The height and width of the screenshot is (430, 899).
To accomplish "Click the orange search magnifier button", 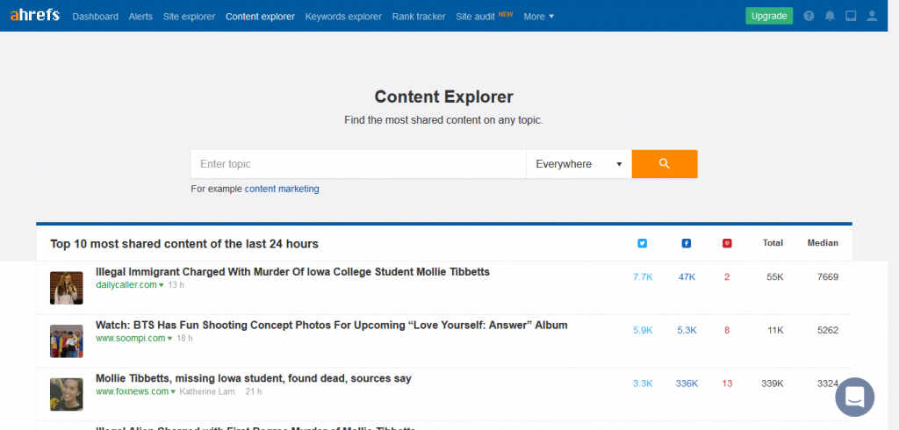I will point(665,164).
